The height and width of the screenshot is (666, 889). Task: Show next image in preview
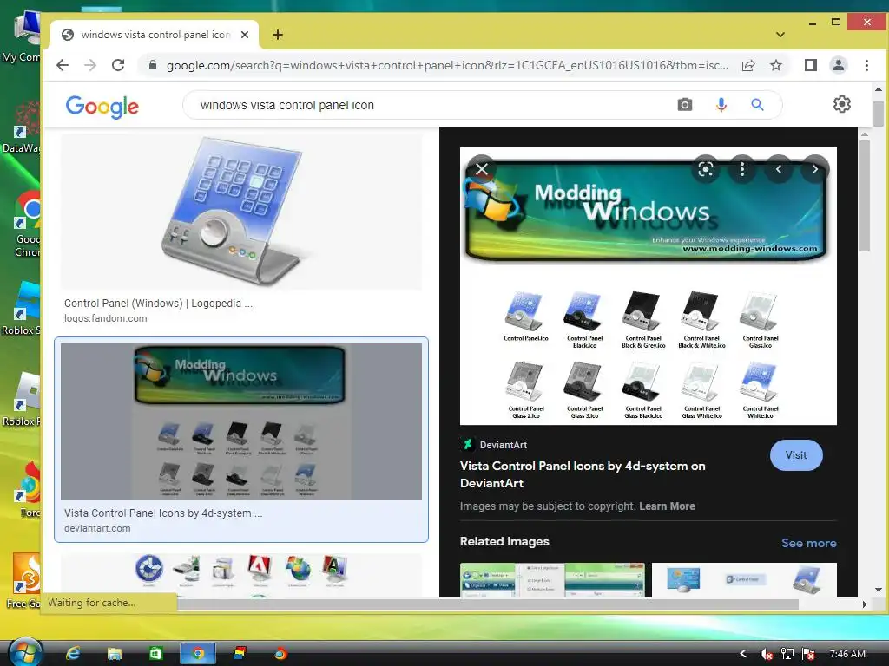[815, 169]
